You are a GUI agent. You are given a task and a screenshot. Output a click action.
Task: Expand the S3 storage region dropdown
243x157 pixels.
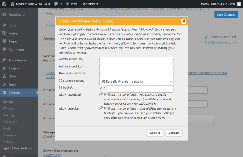[136, 82]
